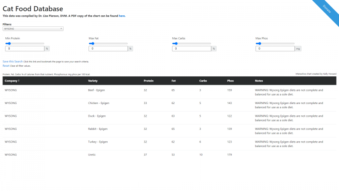Focus the Max Phos mg input field

pos(275,49)
